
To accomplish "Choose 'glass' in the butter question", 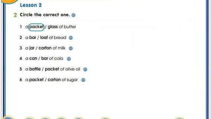I will 53,27.
